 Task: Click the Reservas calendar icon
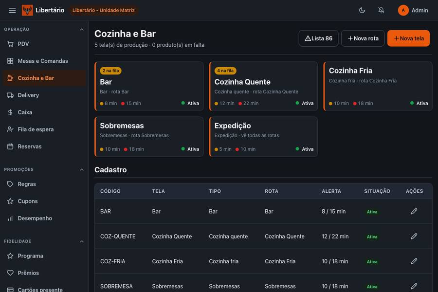point(10,146)
